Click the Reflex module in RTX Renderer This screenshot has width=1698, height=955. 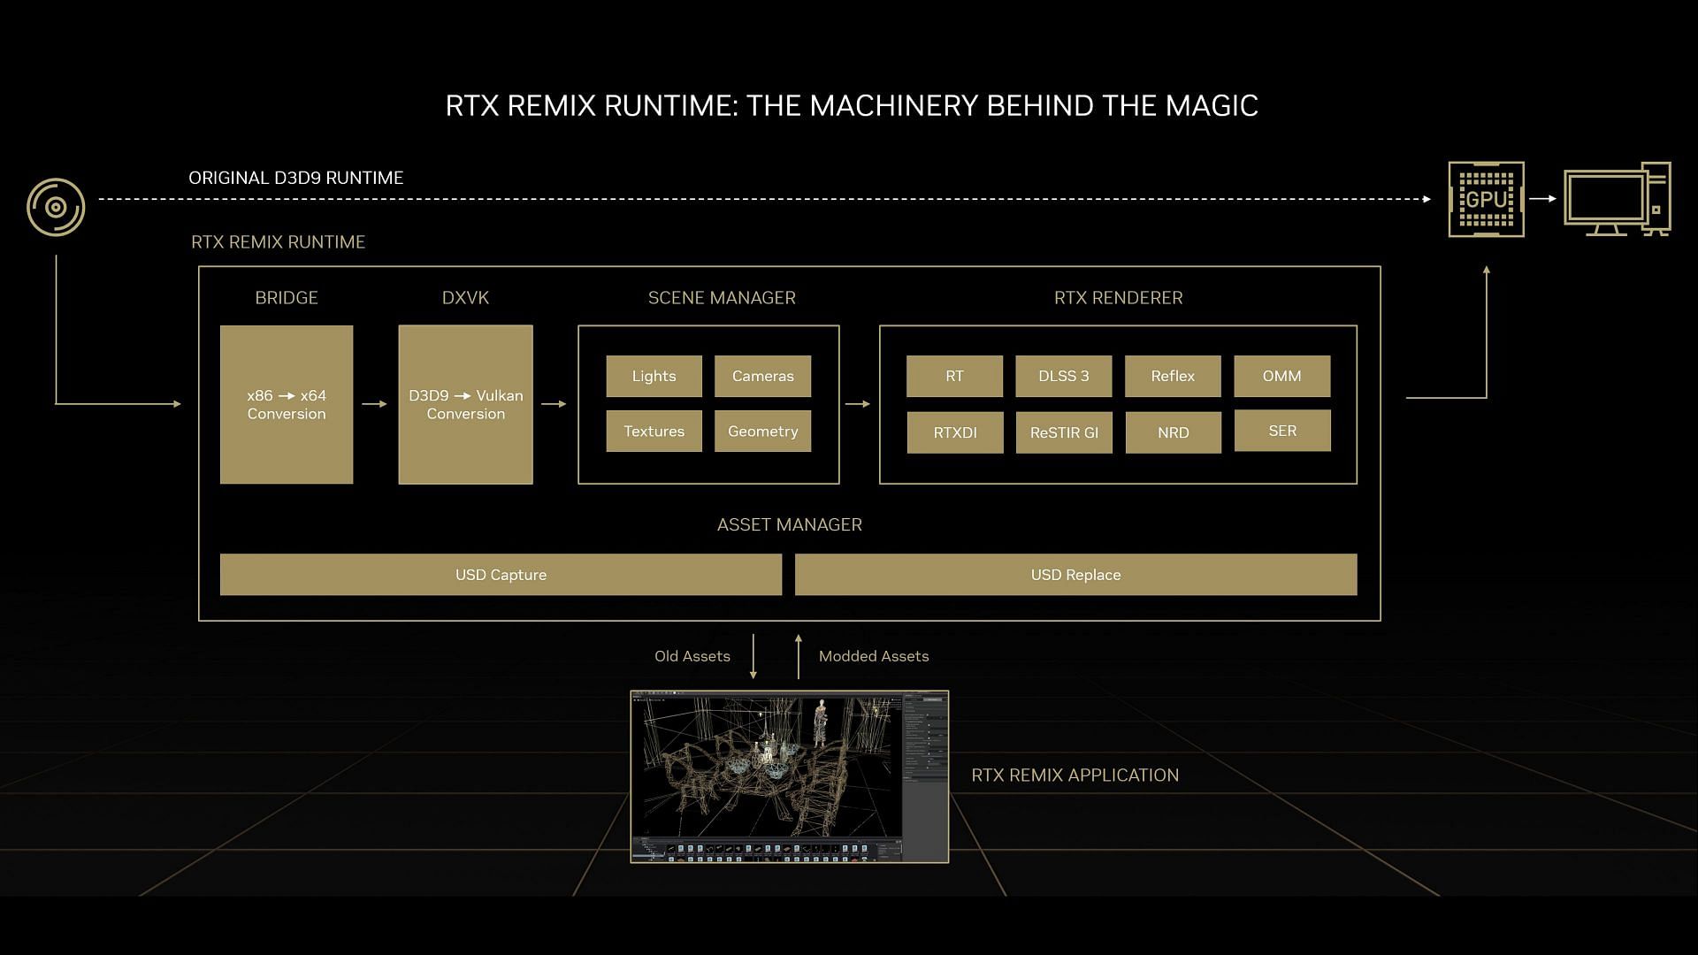pos(1172,376)
